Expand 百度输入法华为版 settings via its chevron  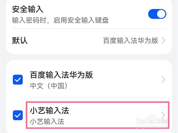pos(163,80)
